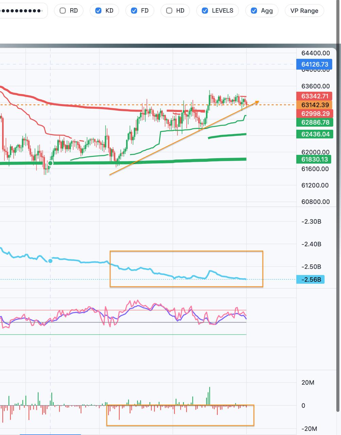Click the orange trendline arrow tip
The image size is (341, 435).
click(x=258, y=101)
